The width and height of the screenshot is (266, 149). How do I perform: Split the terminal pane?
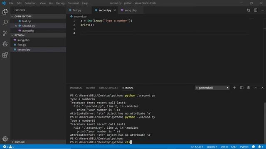pyautogui.click(x=241, y=88)
